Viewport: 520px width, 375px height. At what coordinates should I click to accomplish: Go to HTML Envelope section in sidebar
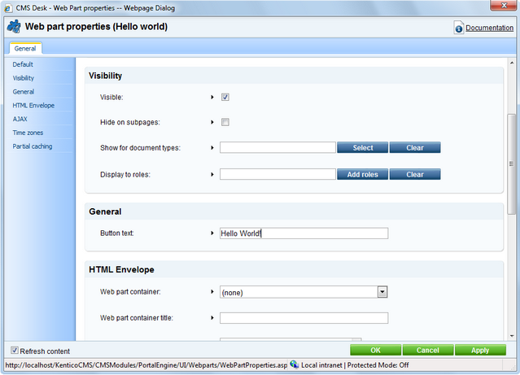pyautogui.click(x=33, y=105)
